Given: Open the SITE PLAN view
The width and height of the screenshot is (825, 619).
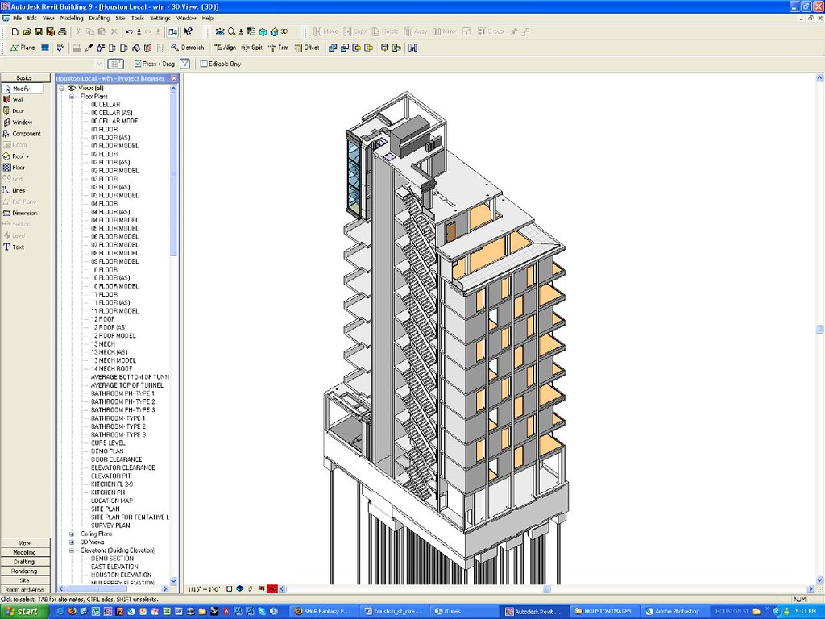Looking at the screenshot, I should click(105, 509).
